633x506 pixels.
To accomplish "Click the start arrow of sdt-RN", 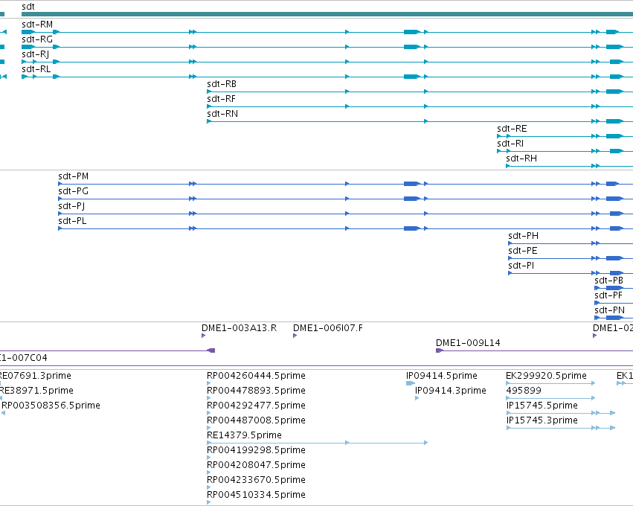I will pyautogui.click(x=209, y=121).
